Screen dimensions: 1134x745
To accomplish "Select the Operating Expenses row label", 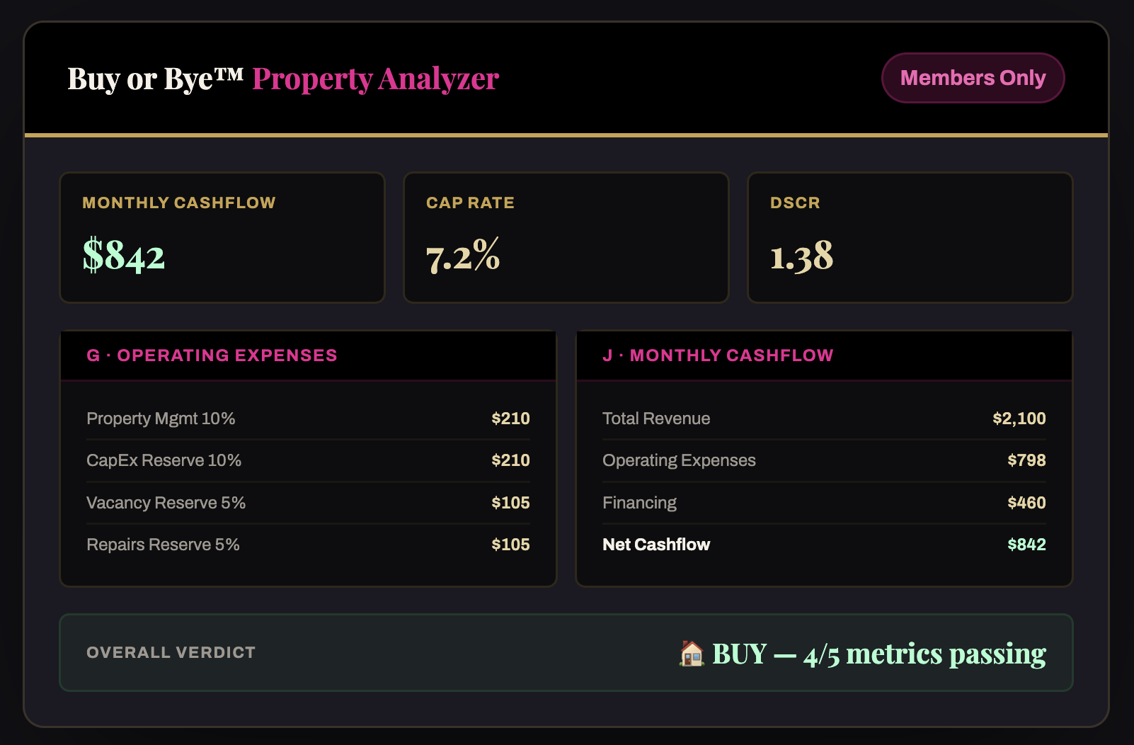I will tap(679, 460).
